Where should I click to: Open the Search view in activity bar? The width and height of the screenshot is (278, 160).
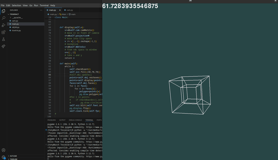click(3, 18)
